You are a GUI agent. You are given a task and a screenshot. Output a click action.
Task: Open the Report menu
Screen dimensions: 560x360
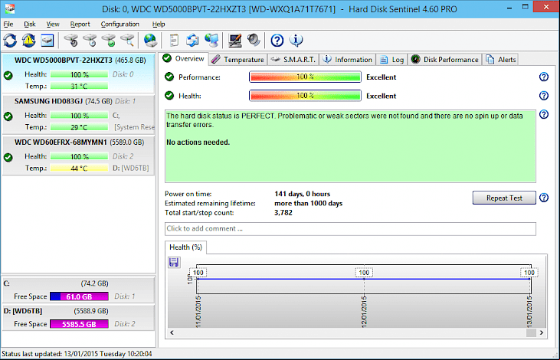tap(80, 24)
